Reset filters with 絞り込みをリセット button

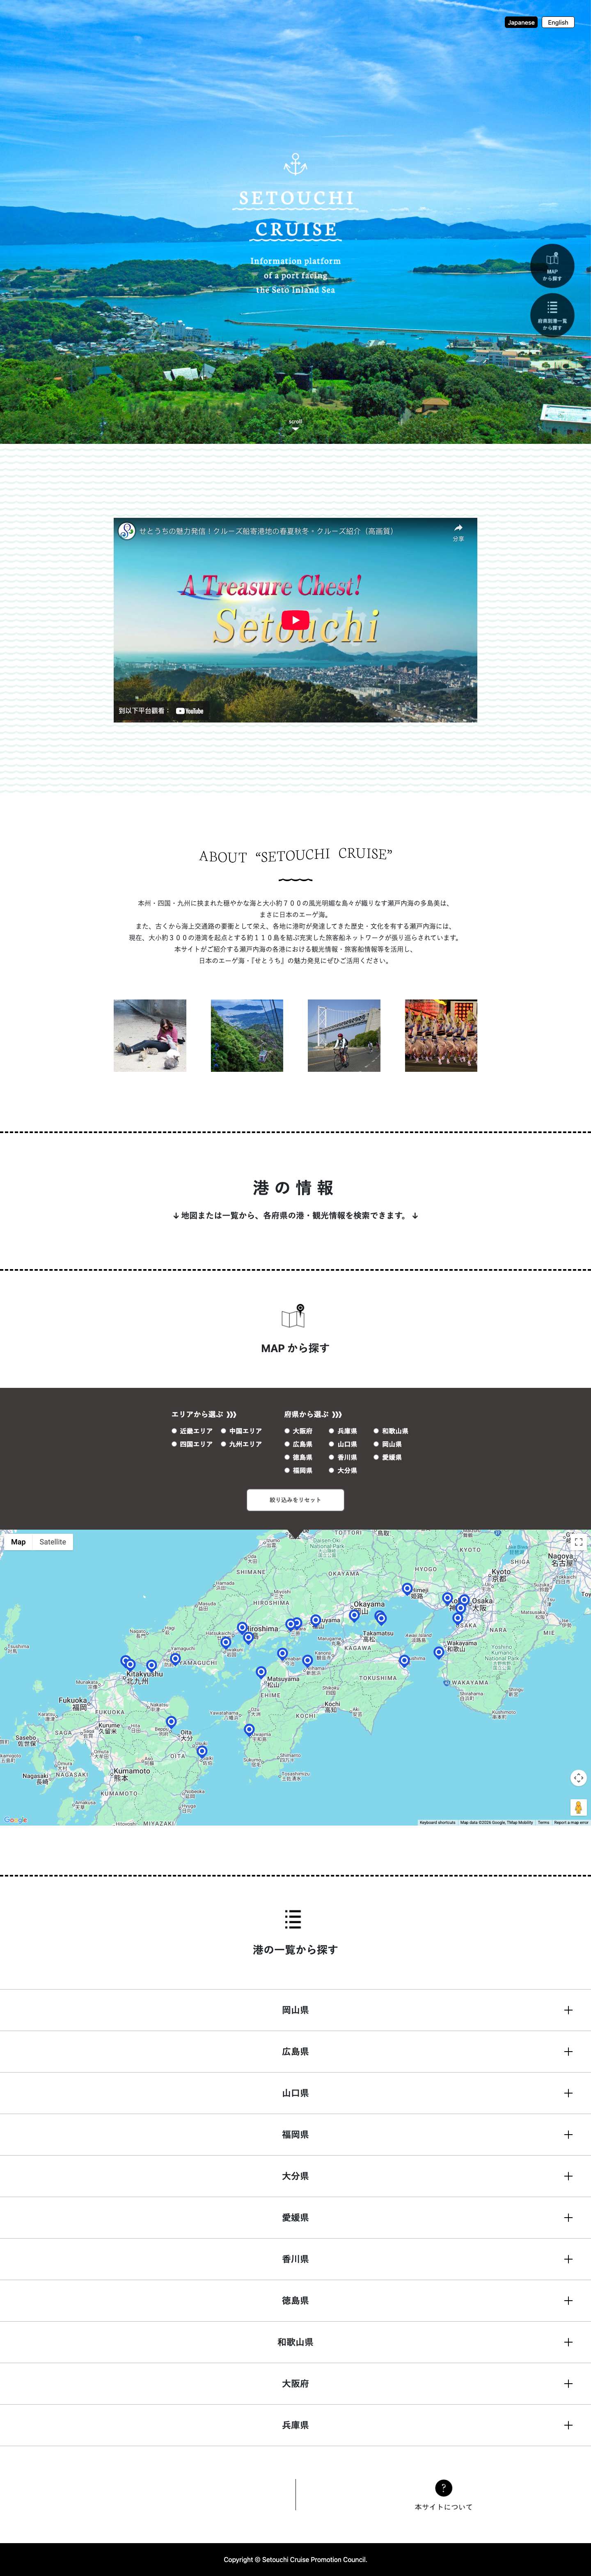pyautogui.click(x=295, y=1500)
